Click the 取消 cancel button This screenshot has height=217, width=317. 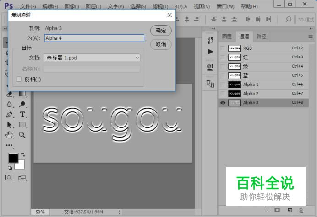[x=161, y=44]
